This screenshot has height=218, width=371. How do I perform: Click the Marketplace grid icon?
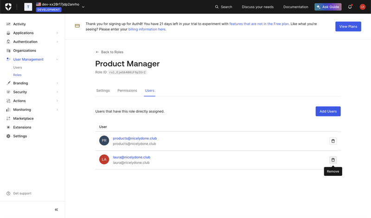[8, 118]
